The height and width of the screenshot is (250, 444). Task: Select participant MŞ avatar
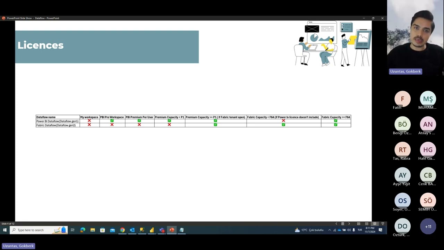tap(428, 99)
